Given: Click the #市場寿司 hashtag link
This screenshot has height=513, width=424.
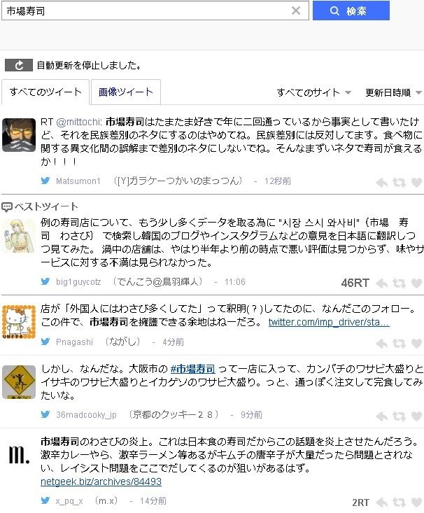Looking at the screenshot, I should pos(192,369).
